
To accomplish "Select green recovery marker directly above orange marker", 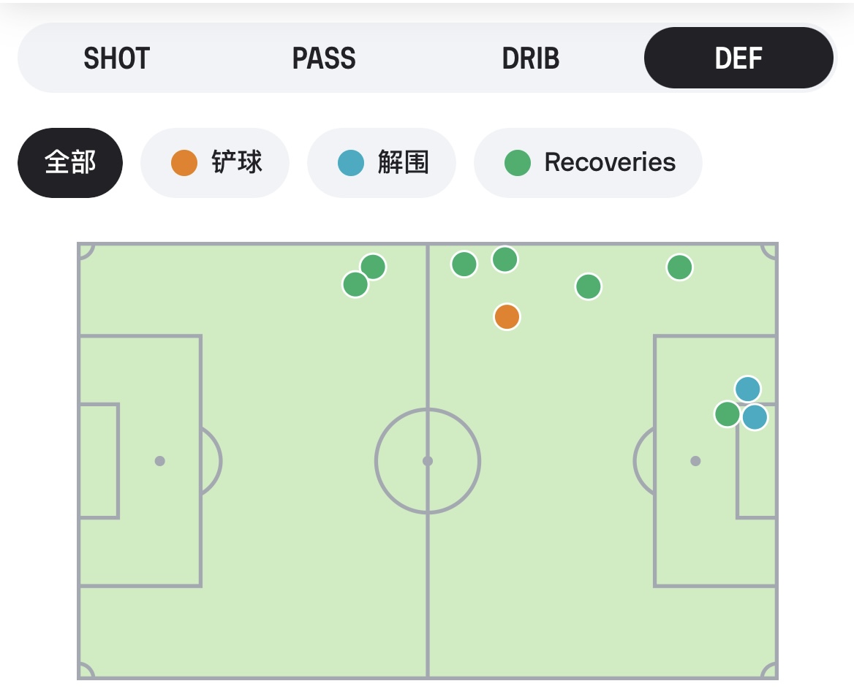I will coord(505,259).
